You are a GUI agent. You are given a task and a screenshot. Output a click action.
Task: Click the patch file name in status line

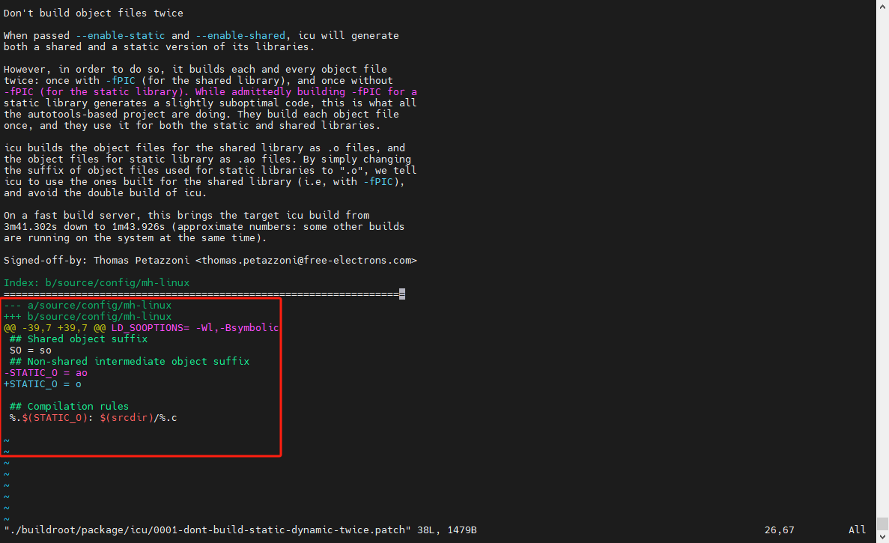point(207,530)
